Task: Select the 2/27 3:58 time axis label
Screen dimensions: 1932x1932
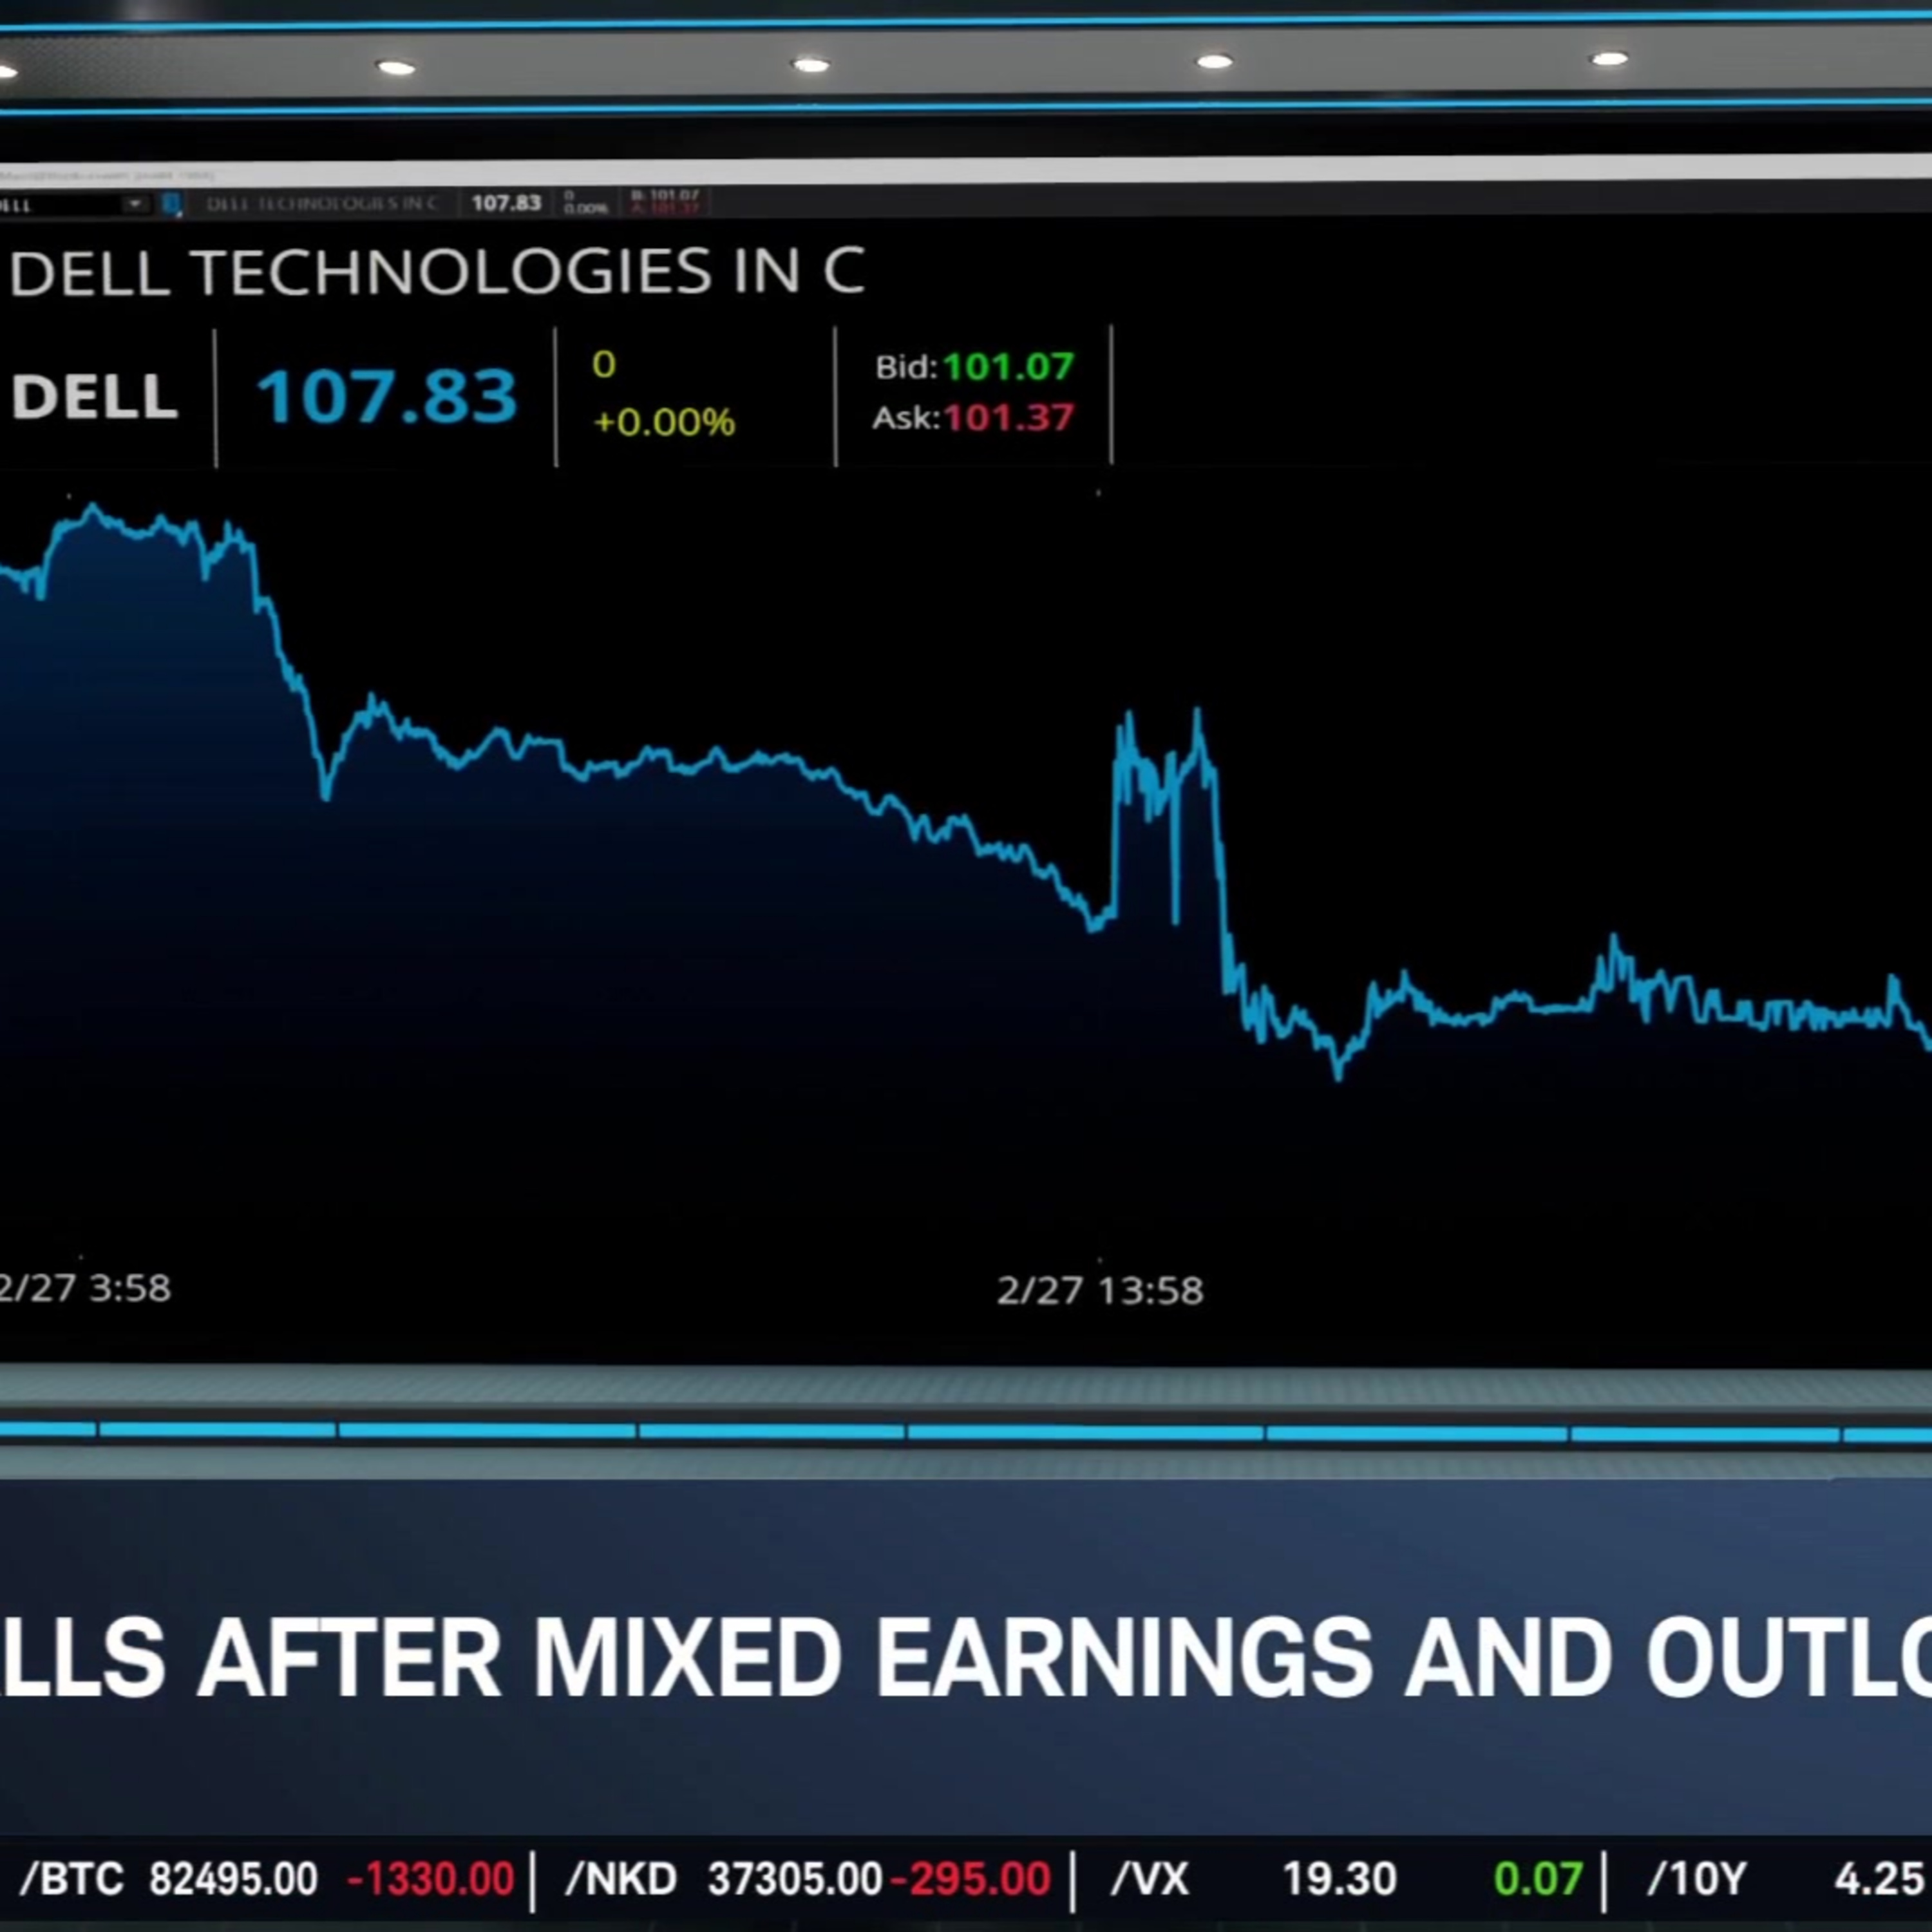Action: pos(85,1289)
